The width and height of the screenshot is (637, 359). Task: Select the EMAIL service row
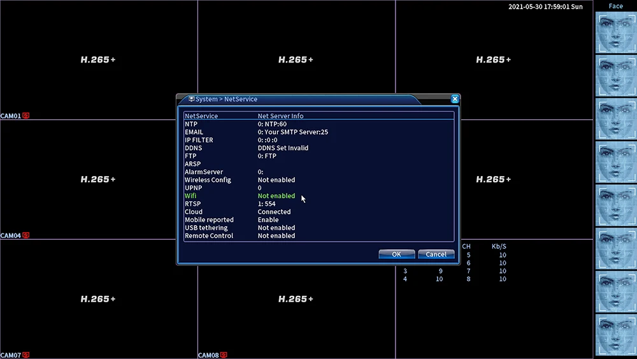319,132
